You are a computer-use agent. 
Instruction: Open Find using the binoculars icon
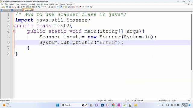click(36, 7)
